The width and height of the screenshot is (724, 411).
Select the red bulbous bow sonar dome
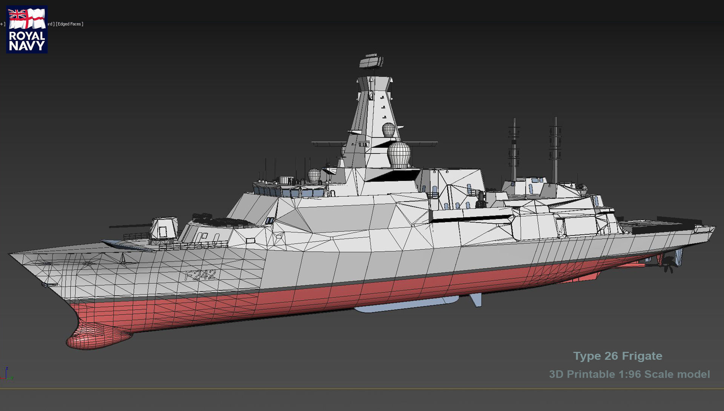(98, 336)
